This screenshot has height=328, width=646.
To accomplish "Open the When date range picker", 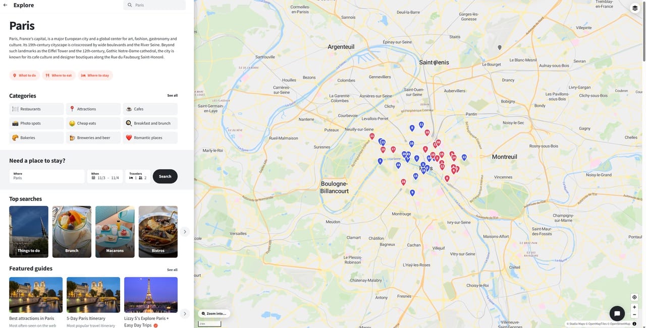I will 105,176.
